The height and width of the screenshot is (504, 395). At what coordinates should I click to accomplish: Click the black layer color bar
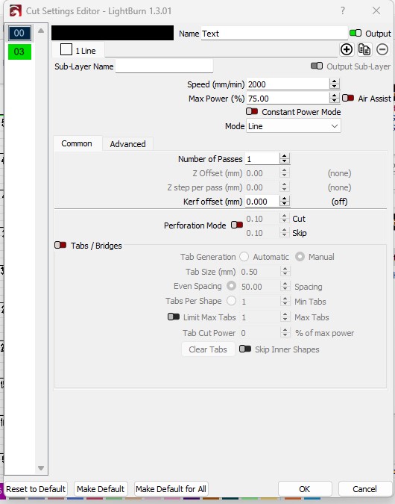tap(113, 33)
